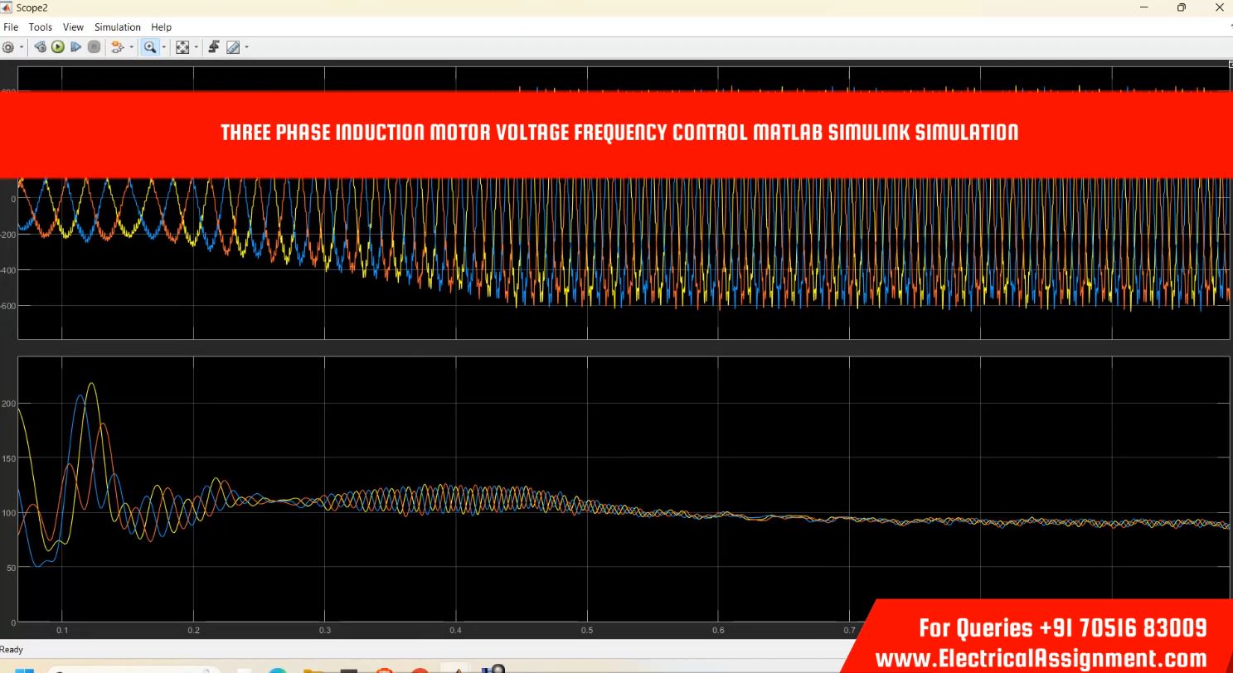Open the Tools menu
The height and width of the screenshot is (673, 1233).
40,27
